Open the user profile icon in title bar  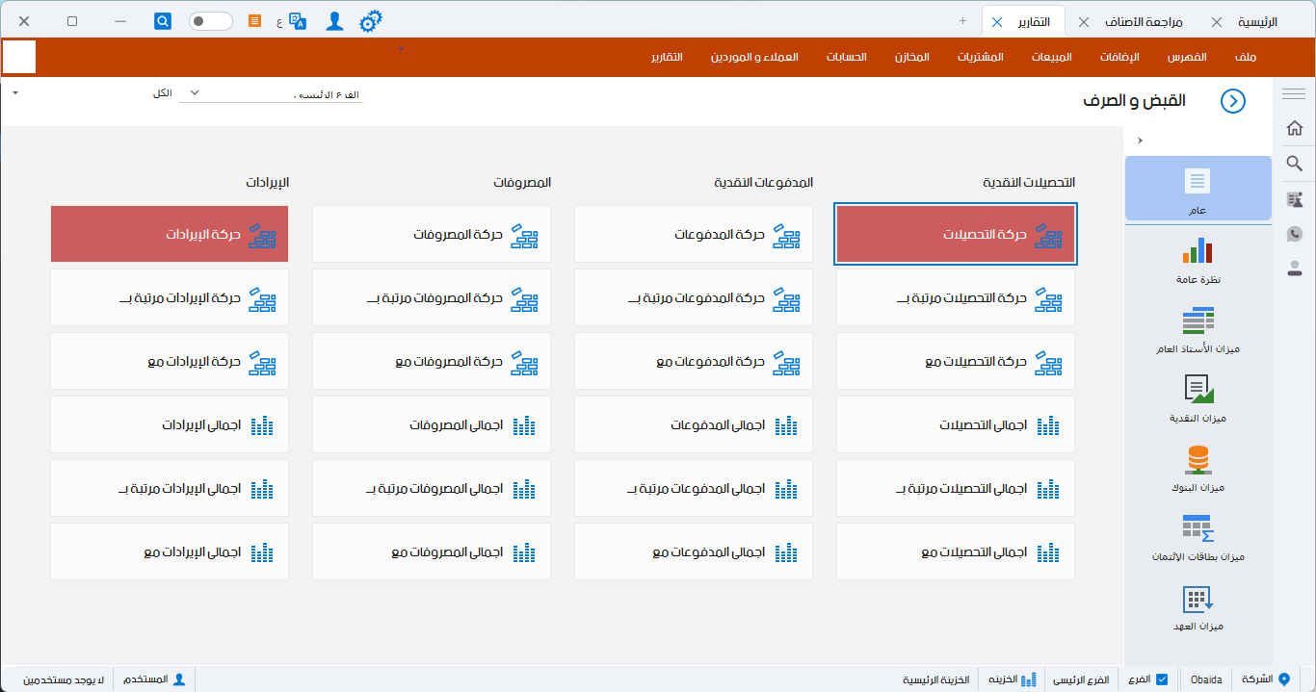point(334,21)
